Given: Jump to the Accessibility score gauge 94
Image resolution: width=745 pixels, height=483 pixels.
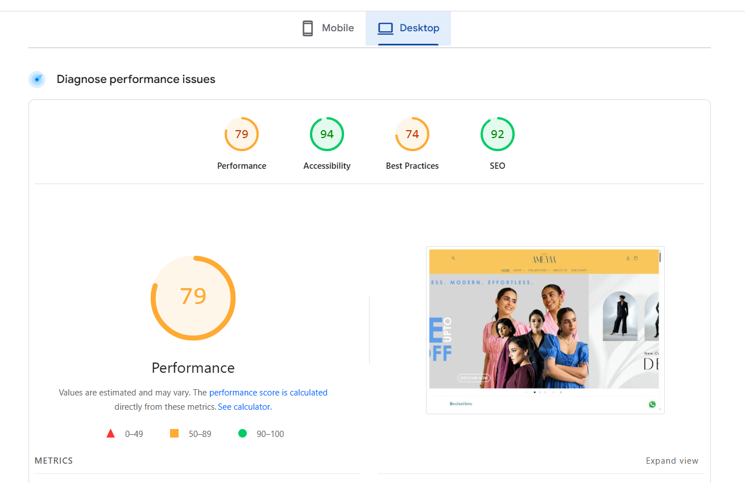Looking at the screenshot, I should (327, 134).
